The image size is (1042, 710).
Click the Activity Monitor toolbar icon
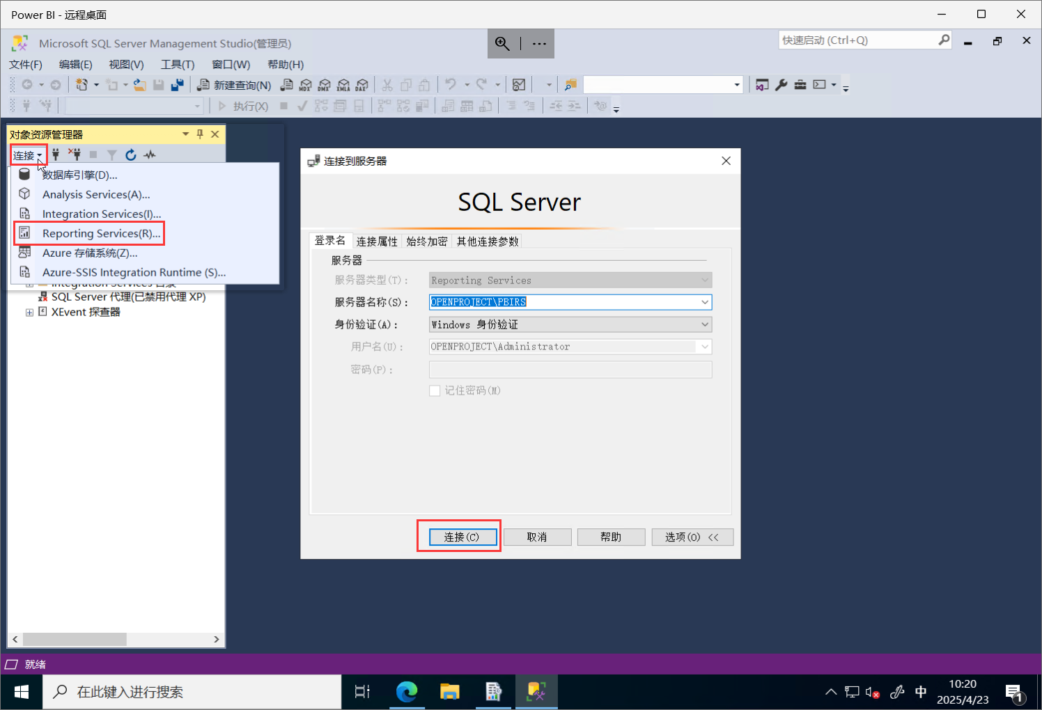pyautogui.click(x=519, y=85)
